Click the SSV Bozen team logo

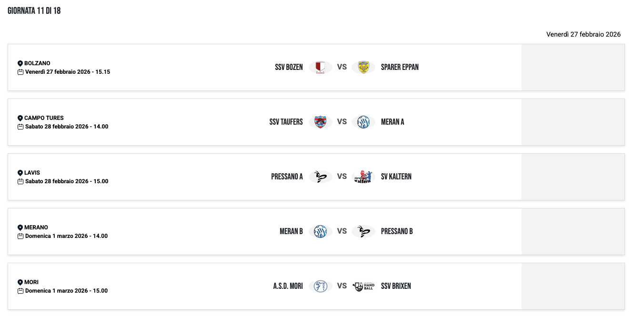pos(320,67)
